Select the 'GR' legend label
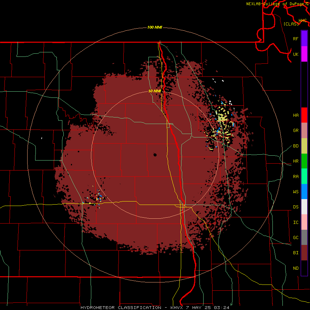Screen dimensions: 310x310 [296, 131]
